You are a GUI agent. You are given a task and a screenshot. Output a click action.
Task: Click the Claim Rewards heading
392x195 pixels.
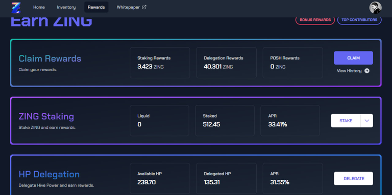point(50,59)
